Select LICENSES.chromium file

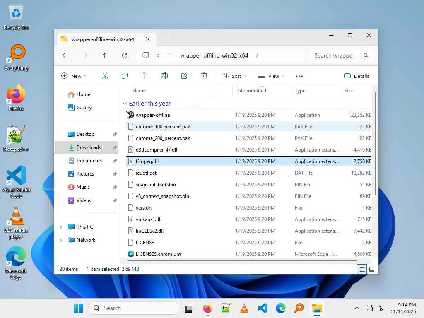click(249, 254)
